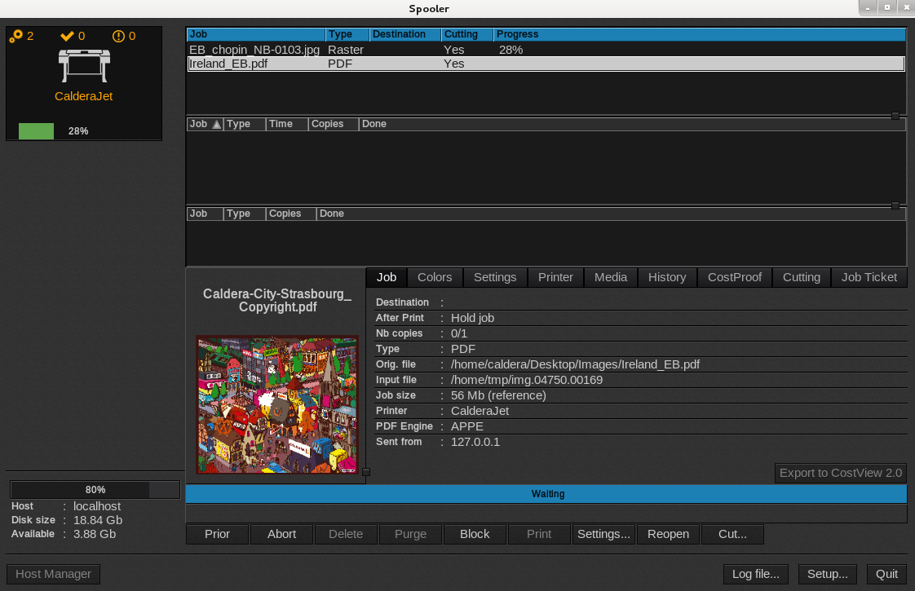
Task: Click the gears icon showing 2 active jobs
Action: point(15,36)
